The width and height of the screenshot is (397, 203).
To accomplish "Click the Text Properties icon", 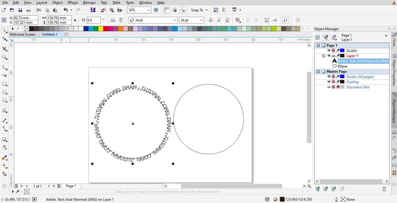I will [267, 20].
